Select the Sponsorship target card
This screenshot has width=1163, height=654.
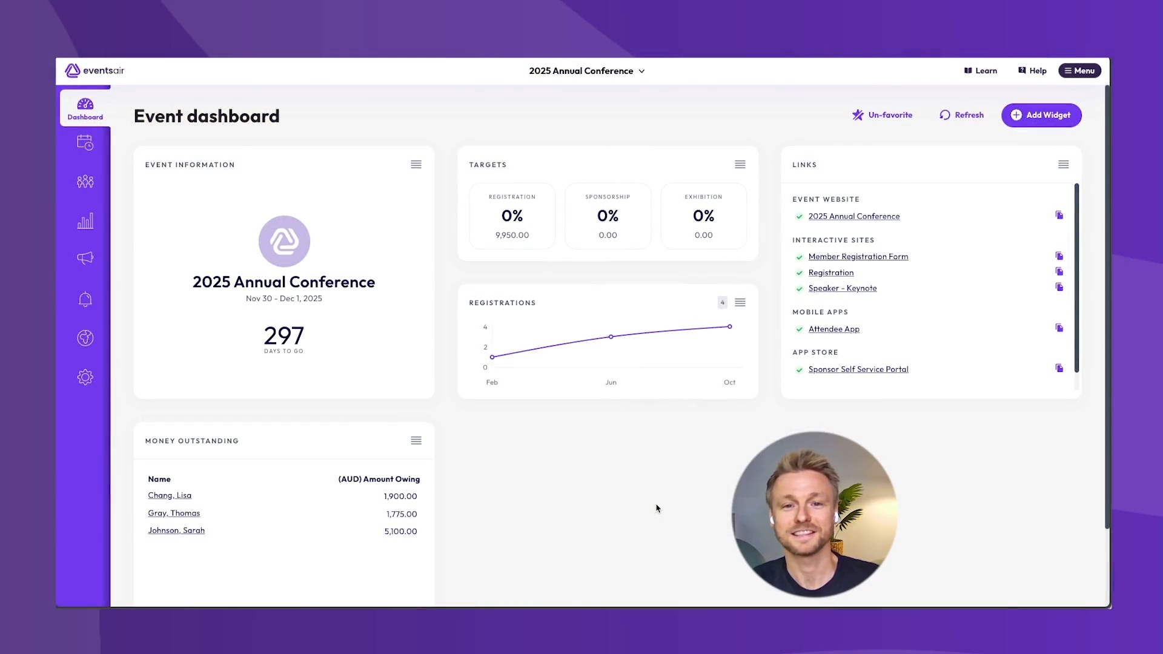point(608,216)
